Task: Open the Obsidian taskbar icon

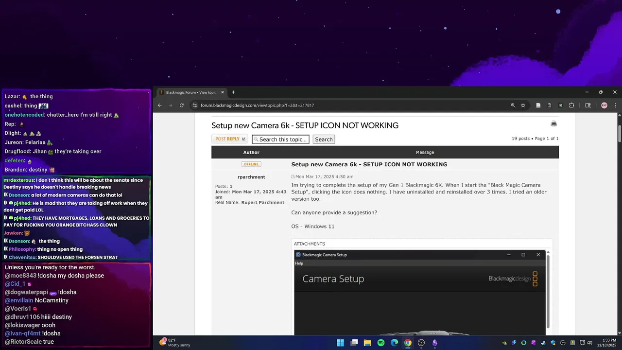Action: pyautogui.click(x=435, y=343)
